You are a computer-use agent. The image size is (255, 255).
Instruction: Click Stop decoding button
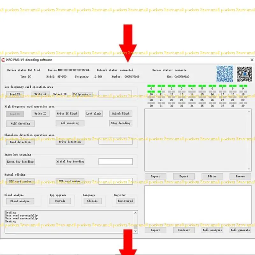[121, 123]
